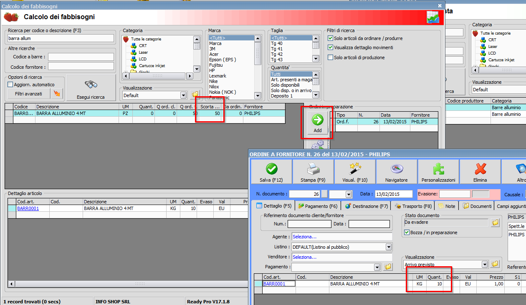
Task: Click the gears icon below the Add button
Action: (318, 145)
